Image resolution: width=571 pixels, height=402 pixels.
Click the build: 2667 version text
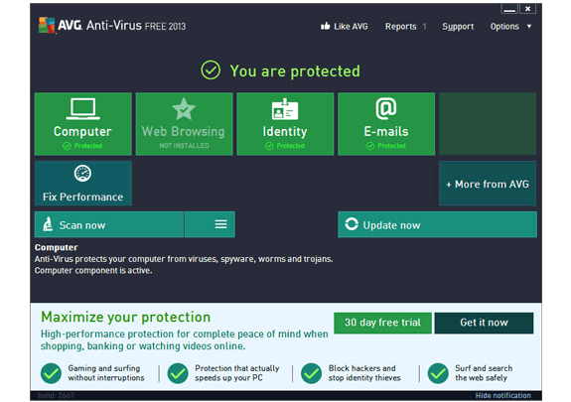(56, 395)
